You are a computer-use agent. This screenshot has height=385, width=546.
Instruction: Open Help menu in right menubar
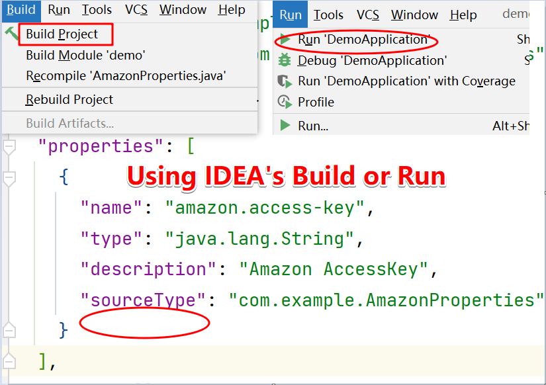coord(463,15)
